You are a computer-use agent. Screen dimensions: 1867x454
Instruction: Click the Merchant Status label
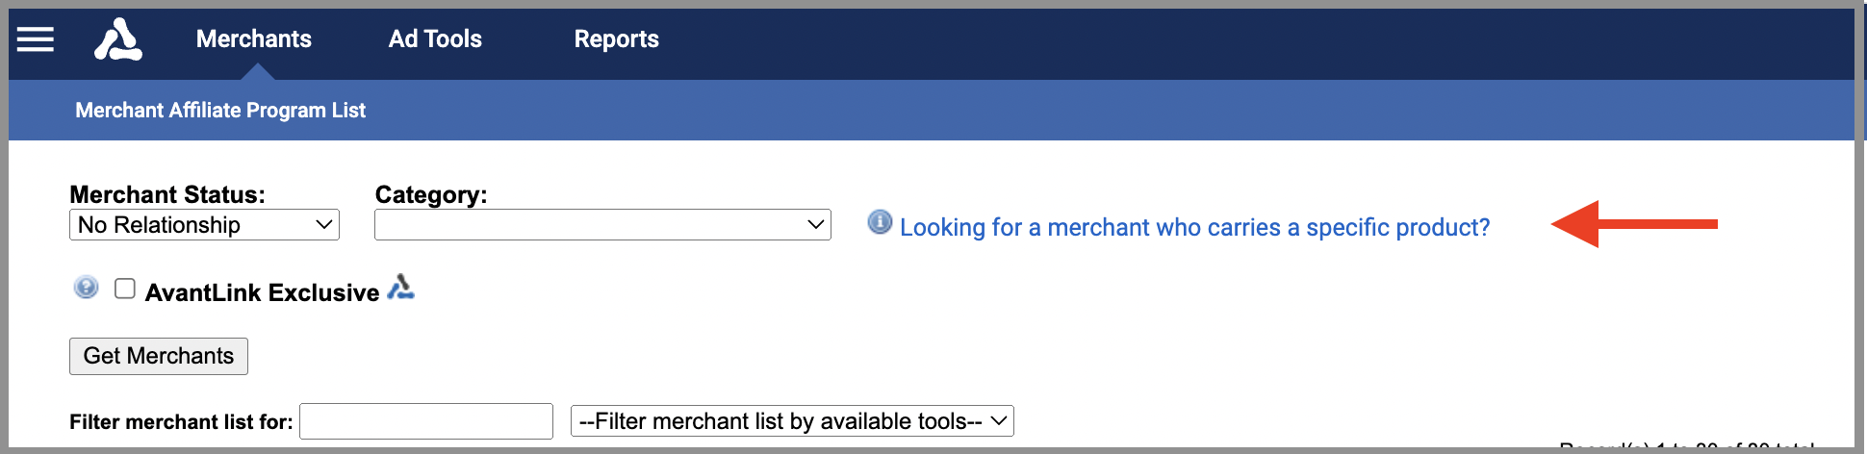[167, 194]
